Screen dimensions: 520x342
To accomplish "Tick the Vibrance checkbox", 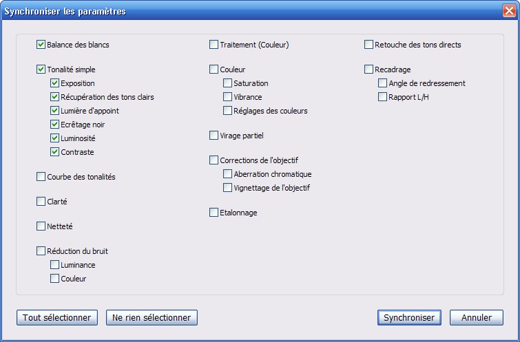I will [x=227, y=97].
